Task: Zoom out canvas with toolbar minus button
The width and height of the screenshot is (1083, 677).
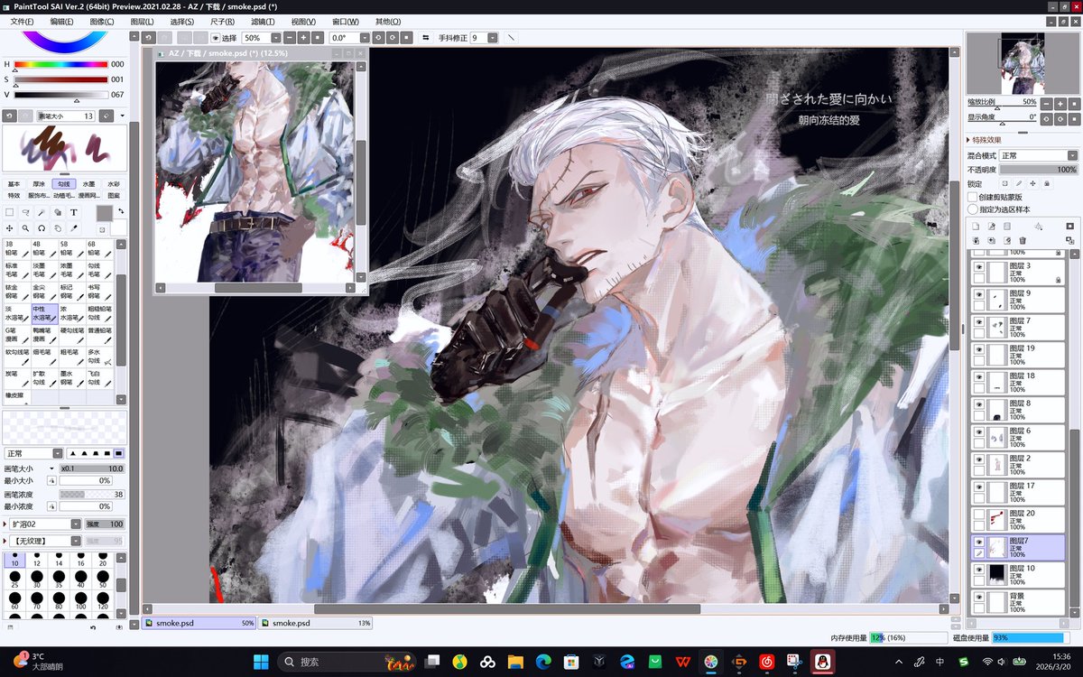Action: pyautogui.click(x=289, y=38)
